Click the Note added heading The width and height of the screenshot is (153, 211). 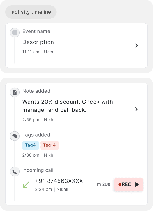[x=36, y=91]
